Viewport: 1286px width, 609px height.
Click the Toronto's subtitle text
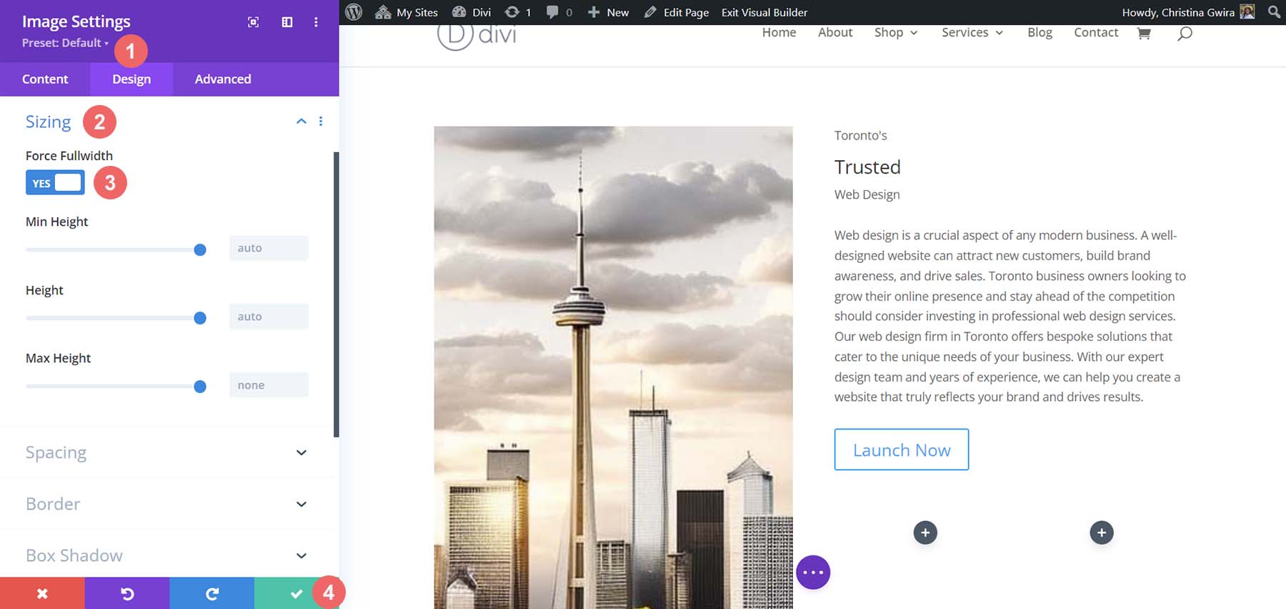point(860,136)
